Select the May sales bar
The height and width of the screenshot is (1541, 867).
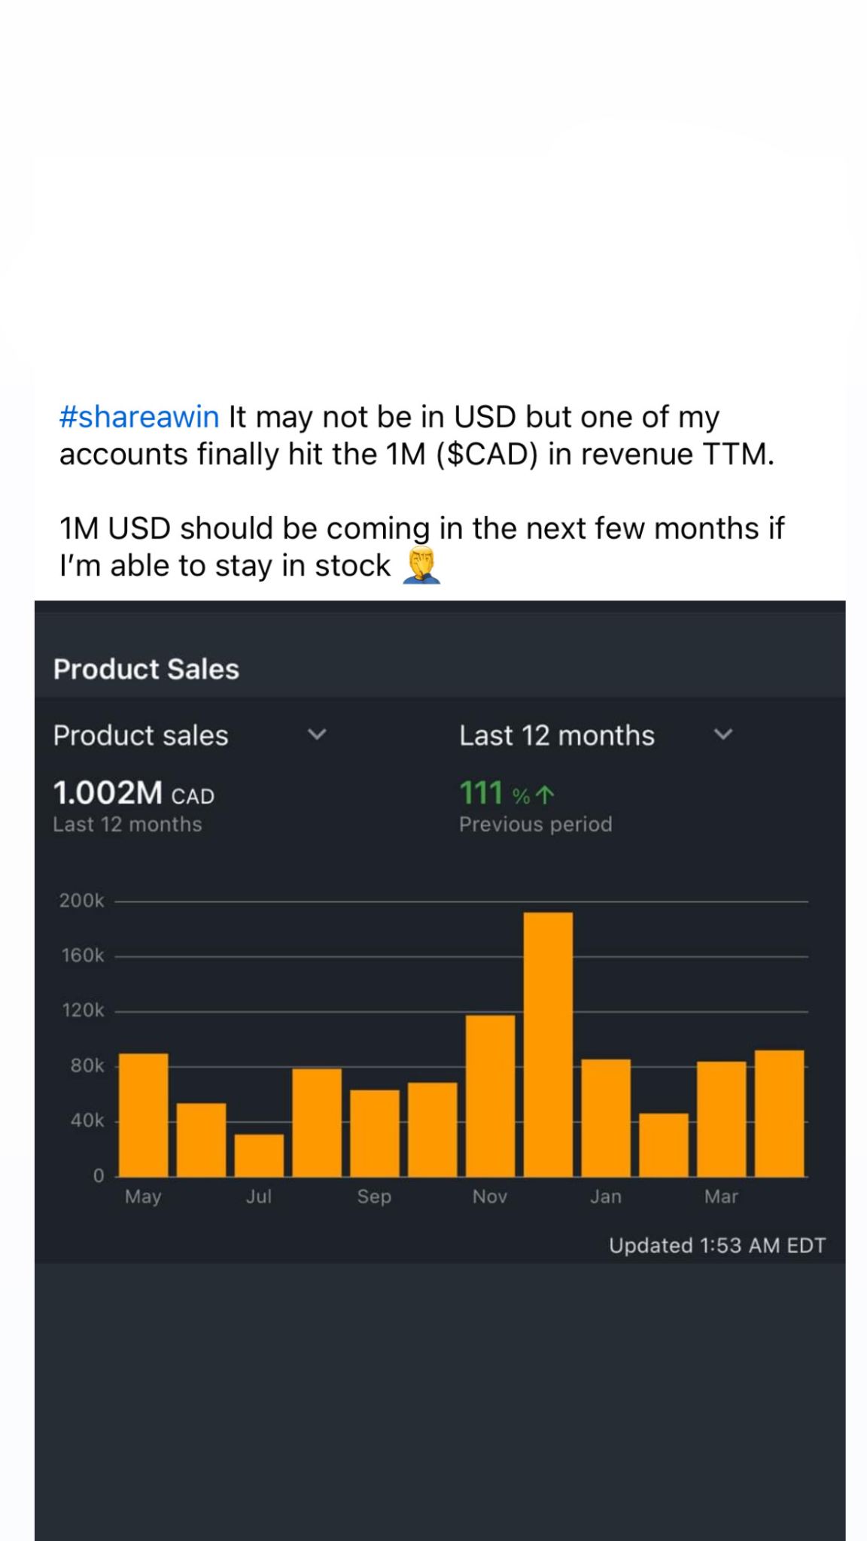144,1114
